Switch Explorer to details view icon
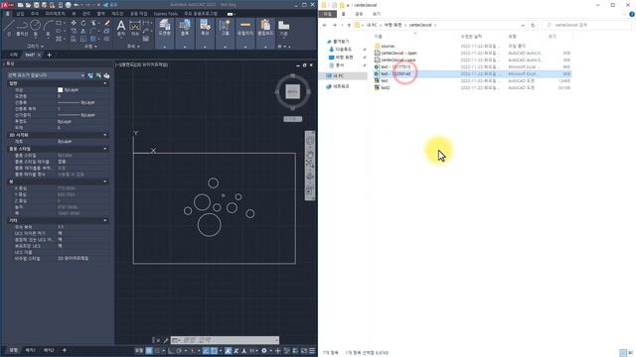The width and height of the screenshot is (636, 357). (623, 353)
